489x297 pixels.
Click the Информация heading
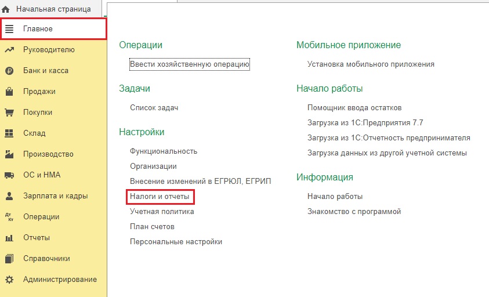pos(325,177)
